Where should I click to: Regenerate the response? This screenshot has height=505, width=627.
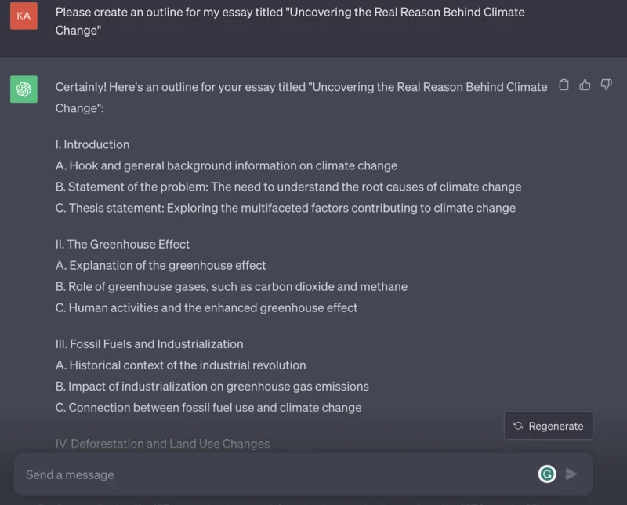point(549,426)
